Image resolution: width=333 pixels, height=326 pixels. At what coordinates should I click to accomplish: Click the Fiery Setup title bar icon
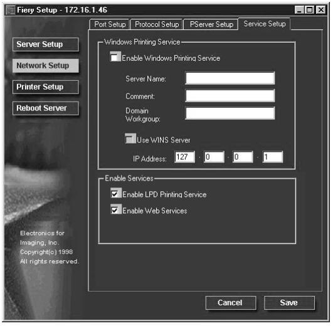tap(11, 10)
